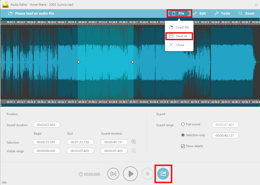Click the wrench icon beside Tools
Viewport: 260px width, 185px height.
[x=216, y=14]
